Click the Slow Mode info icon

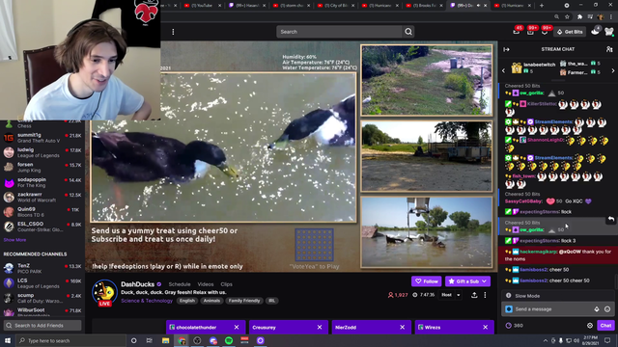[x=509, y=296]
